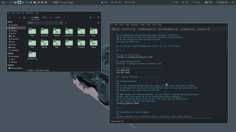Open Recent in Places sidebar
The width and height of the screenshot is (236, 132).
pyautogui.click(x=16, y=33)
